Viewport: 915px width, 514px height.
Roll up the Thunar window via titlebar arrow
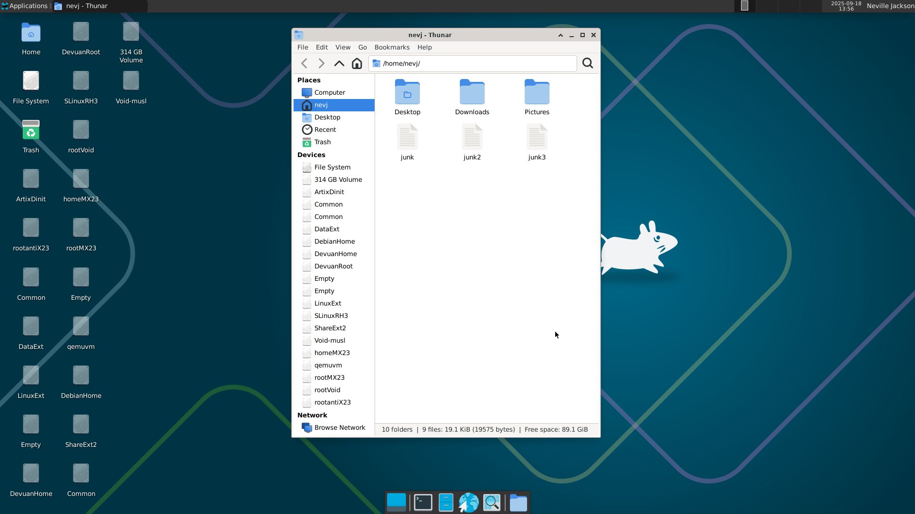click(x=560, y=35)
